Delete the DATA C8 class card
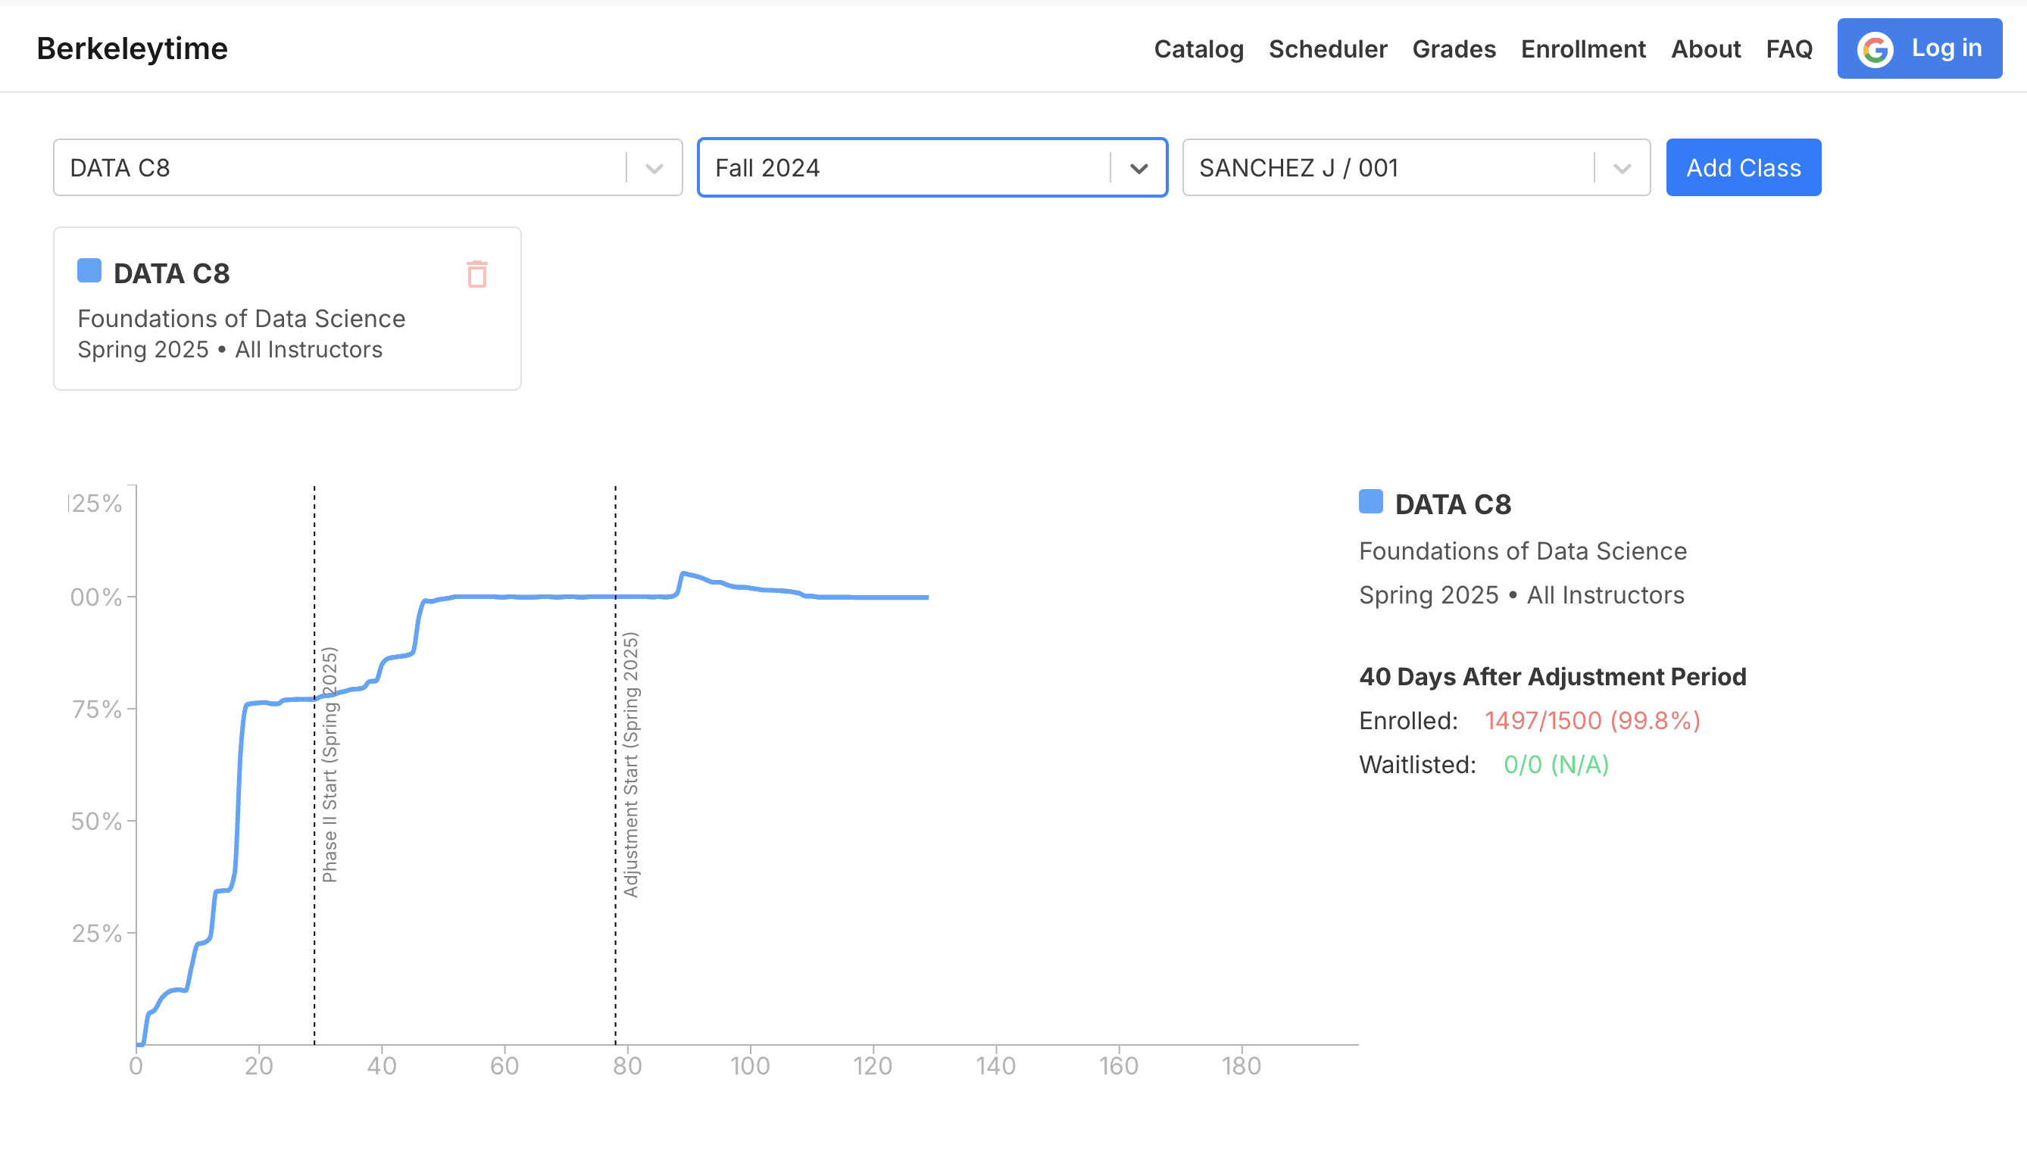The width and height of the screenshot is (2027, 1157). click(x=477, y=274)
